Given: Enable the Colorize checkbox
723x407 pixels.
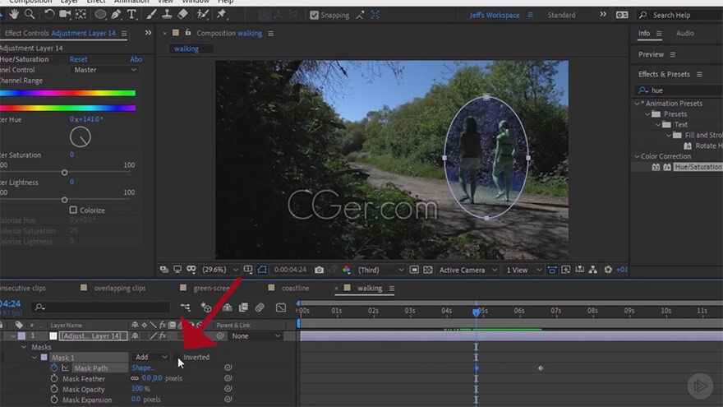Looking at the screenshot, I should click(x=73, y=210).
